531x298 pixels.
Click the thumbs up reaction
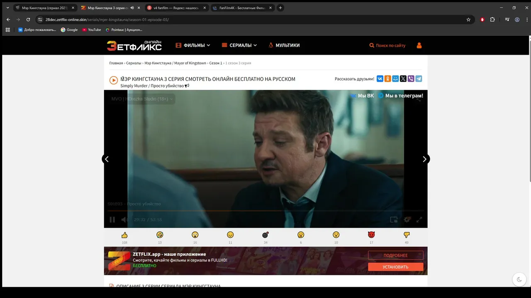[124, 235]
